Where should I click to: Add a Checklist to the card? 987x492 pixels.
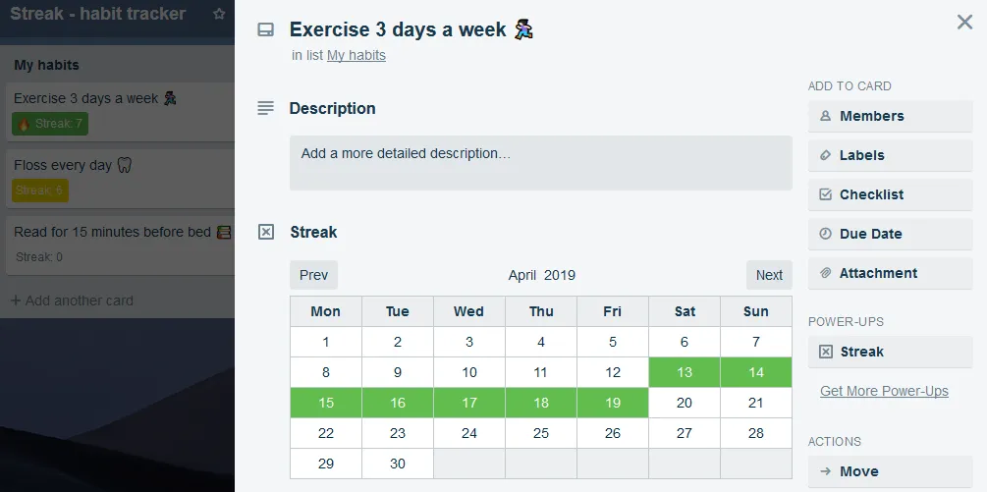[890, 194]
